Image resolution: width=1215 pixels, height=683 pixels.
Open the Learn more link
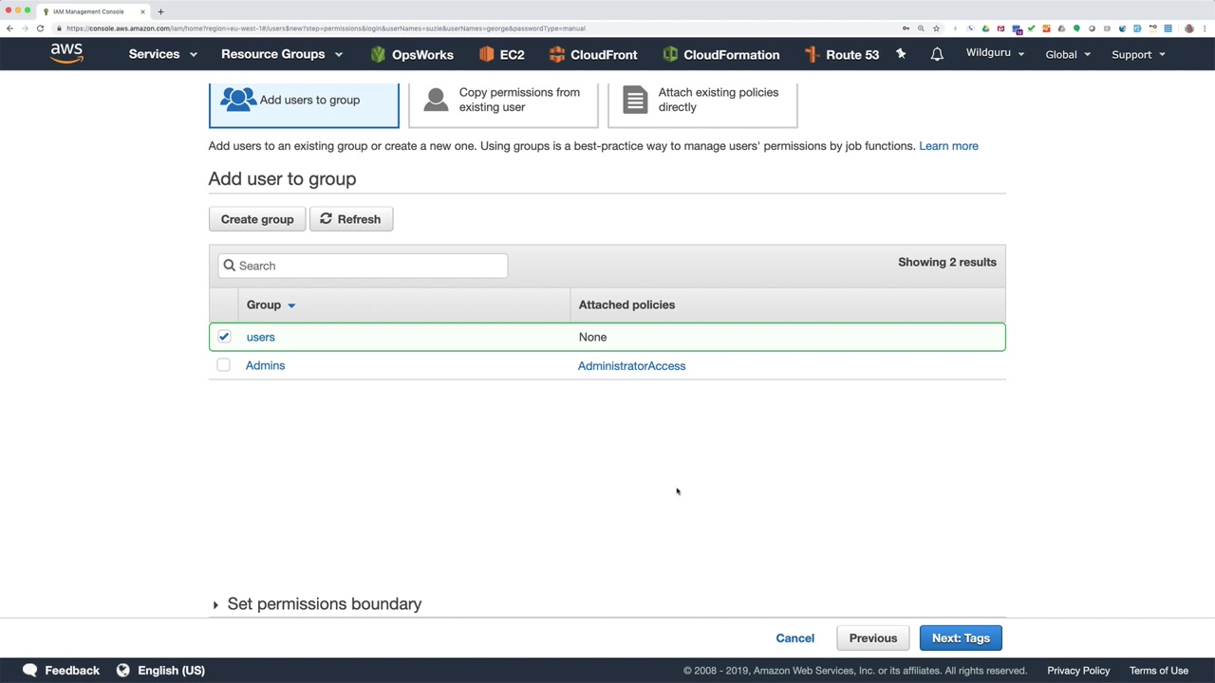point(948,146)
